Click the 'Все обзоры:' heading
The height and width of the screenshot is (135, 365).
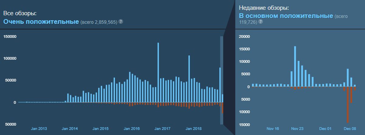pos(20,14)
